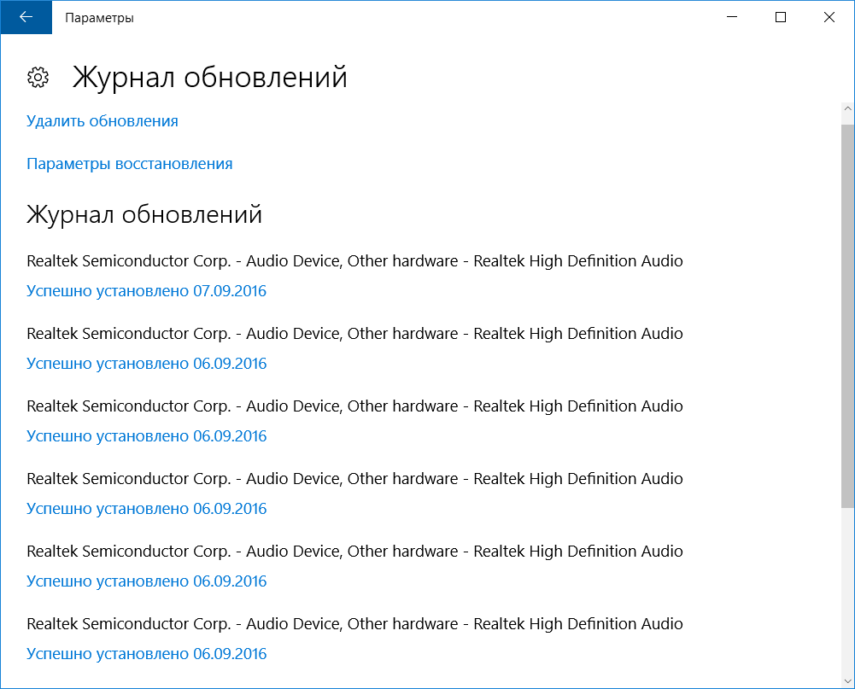Screen dimensions: 855x689
Task: Click the scrollbar down arrow
Action: (847, 681)
